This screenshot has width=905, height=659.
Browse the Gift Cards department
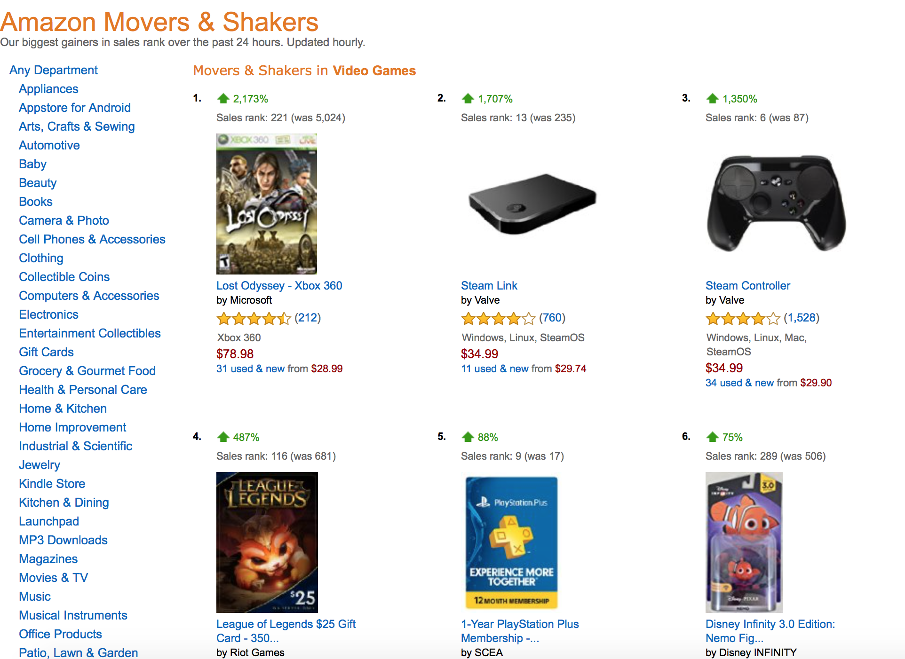pos(46,352)
